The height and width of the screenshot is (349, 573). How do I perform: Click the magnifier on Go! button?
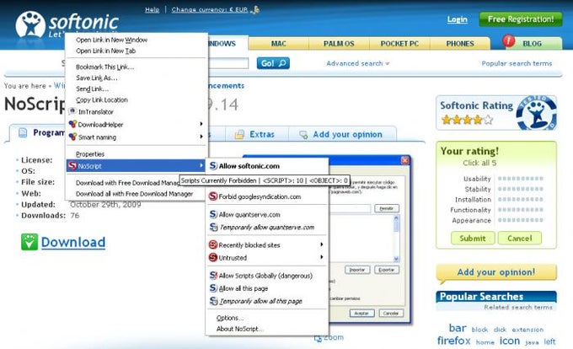282,63
